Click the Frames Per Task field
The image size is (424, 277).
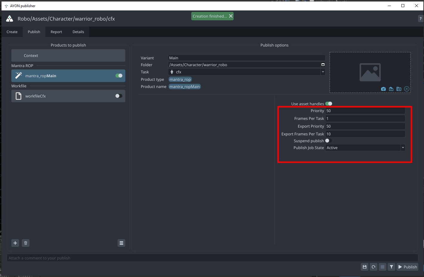365,118
